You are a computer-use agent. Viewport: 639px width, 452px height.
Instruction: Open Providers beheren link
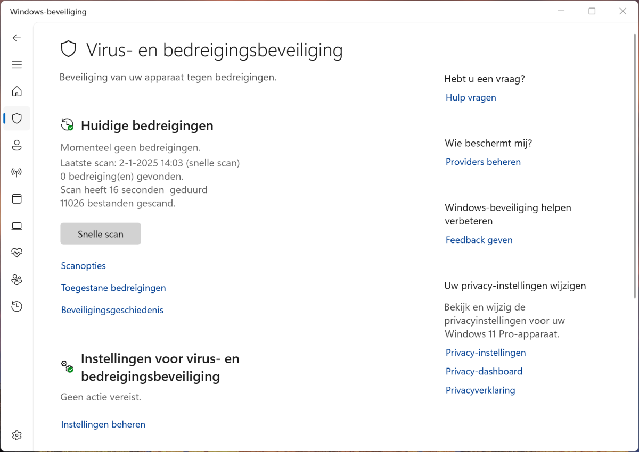tap(483, 162)
